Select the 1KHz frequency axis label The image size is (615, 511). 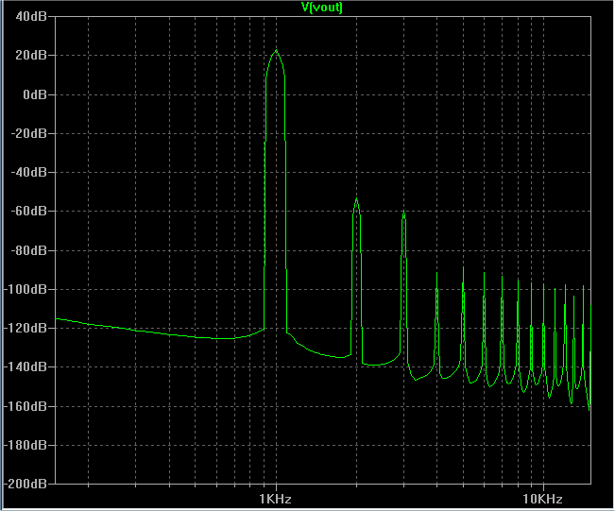coord(275,499)
